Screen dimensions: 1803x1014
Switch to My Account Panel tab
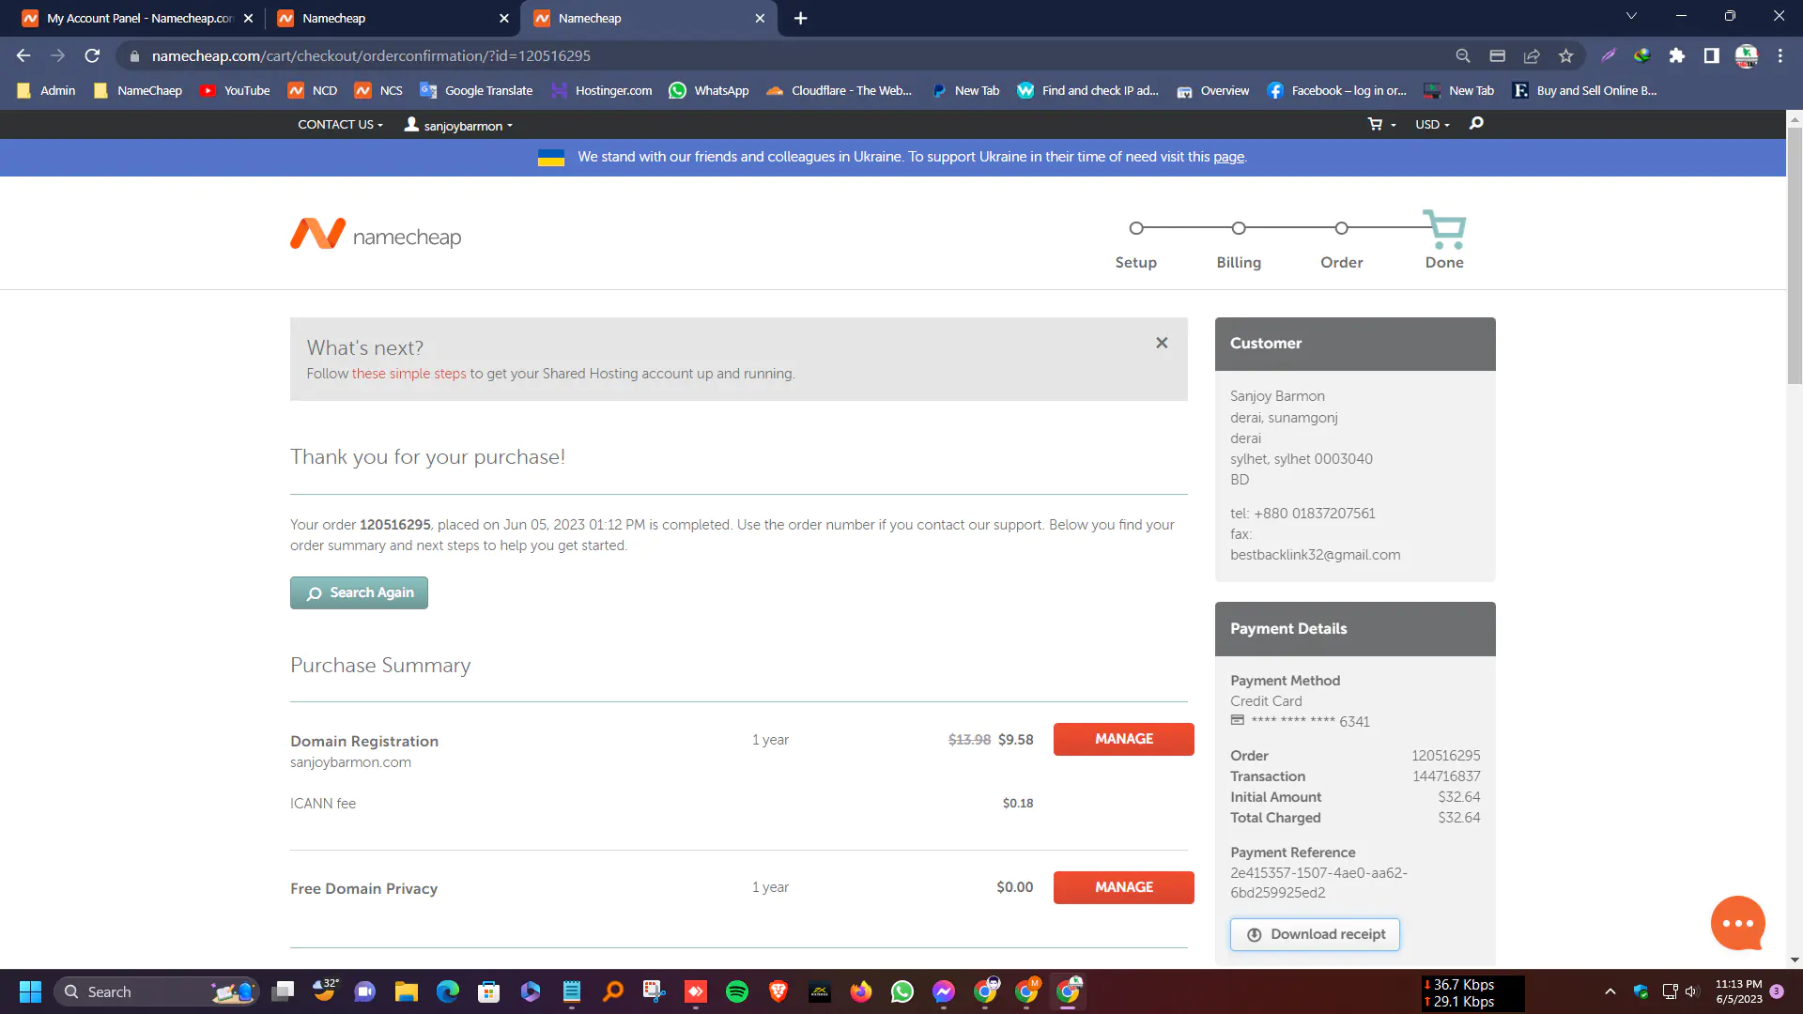(139, 18)
